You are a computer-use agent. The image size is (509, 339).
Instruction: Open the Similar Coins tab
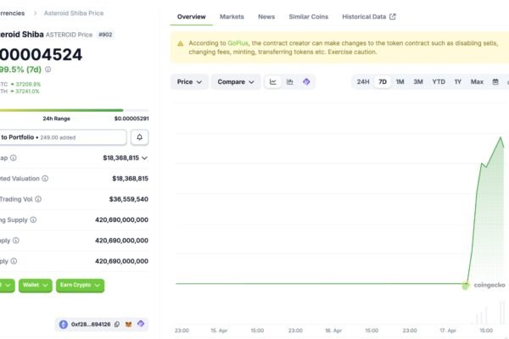(309, 17)
